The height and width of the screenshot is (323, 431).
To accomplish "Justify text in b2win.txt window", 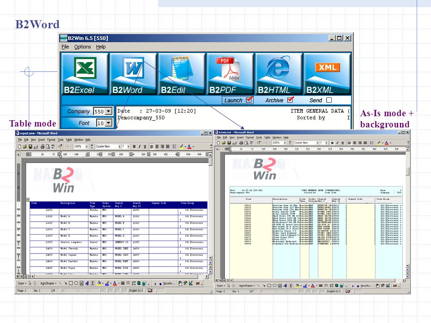I will tap(365, 143).
